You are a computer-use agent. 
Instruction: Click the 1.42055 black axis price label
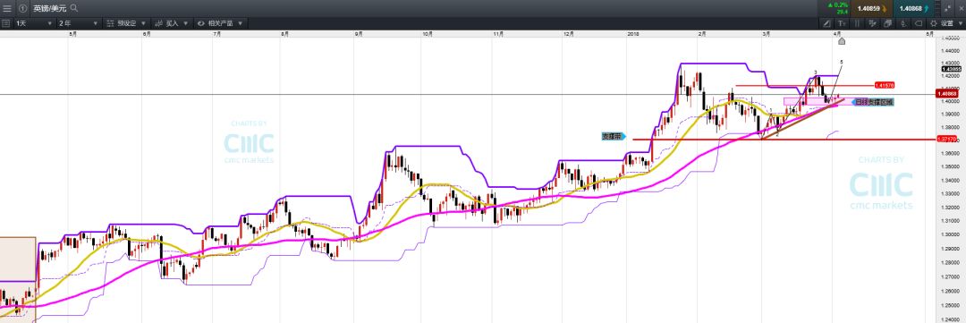click(951, 69)
